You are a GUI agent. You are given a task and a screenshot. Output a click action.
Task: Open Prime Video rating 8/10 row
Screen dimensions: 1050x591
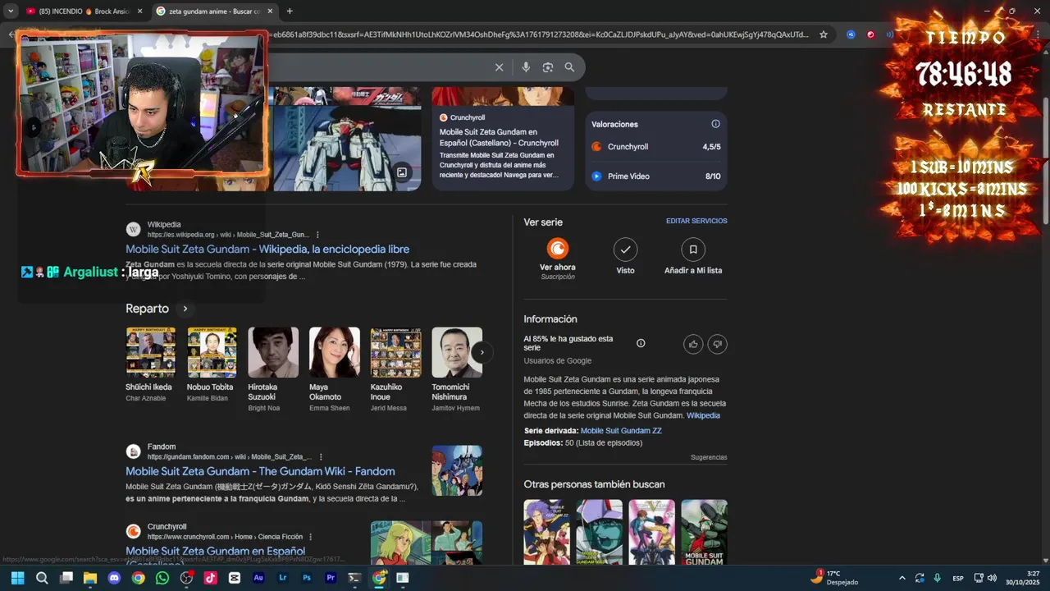tap(656, 176)
